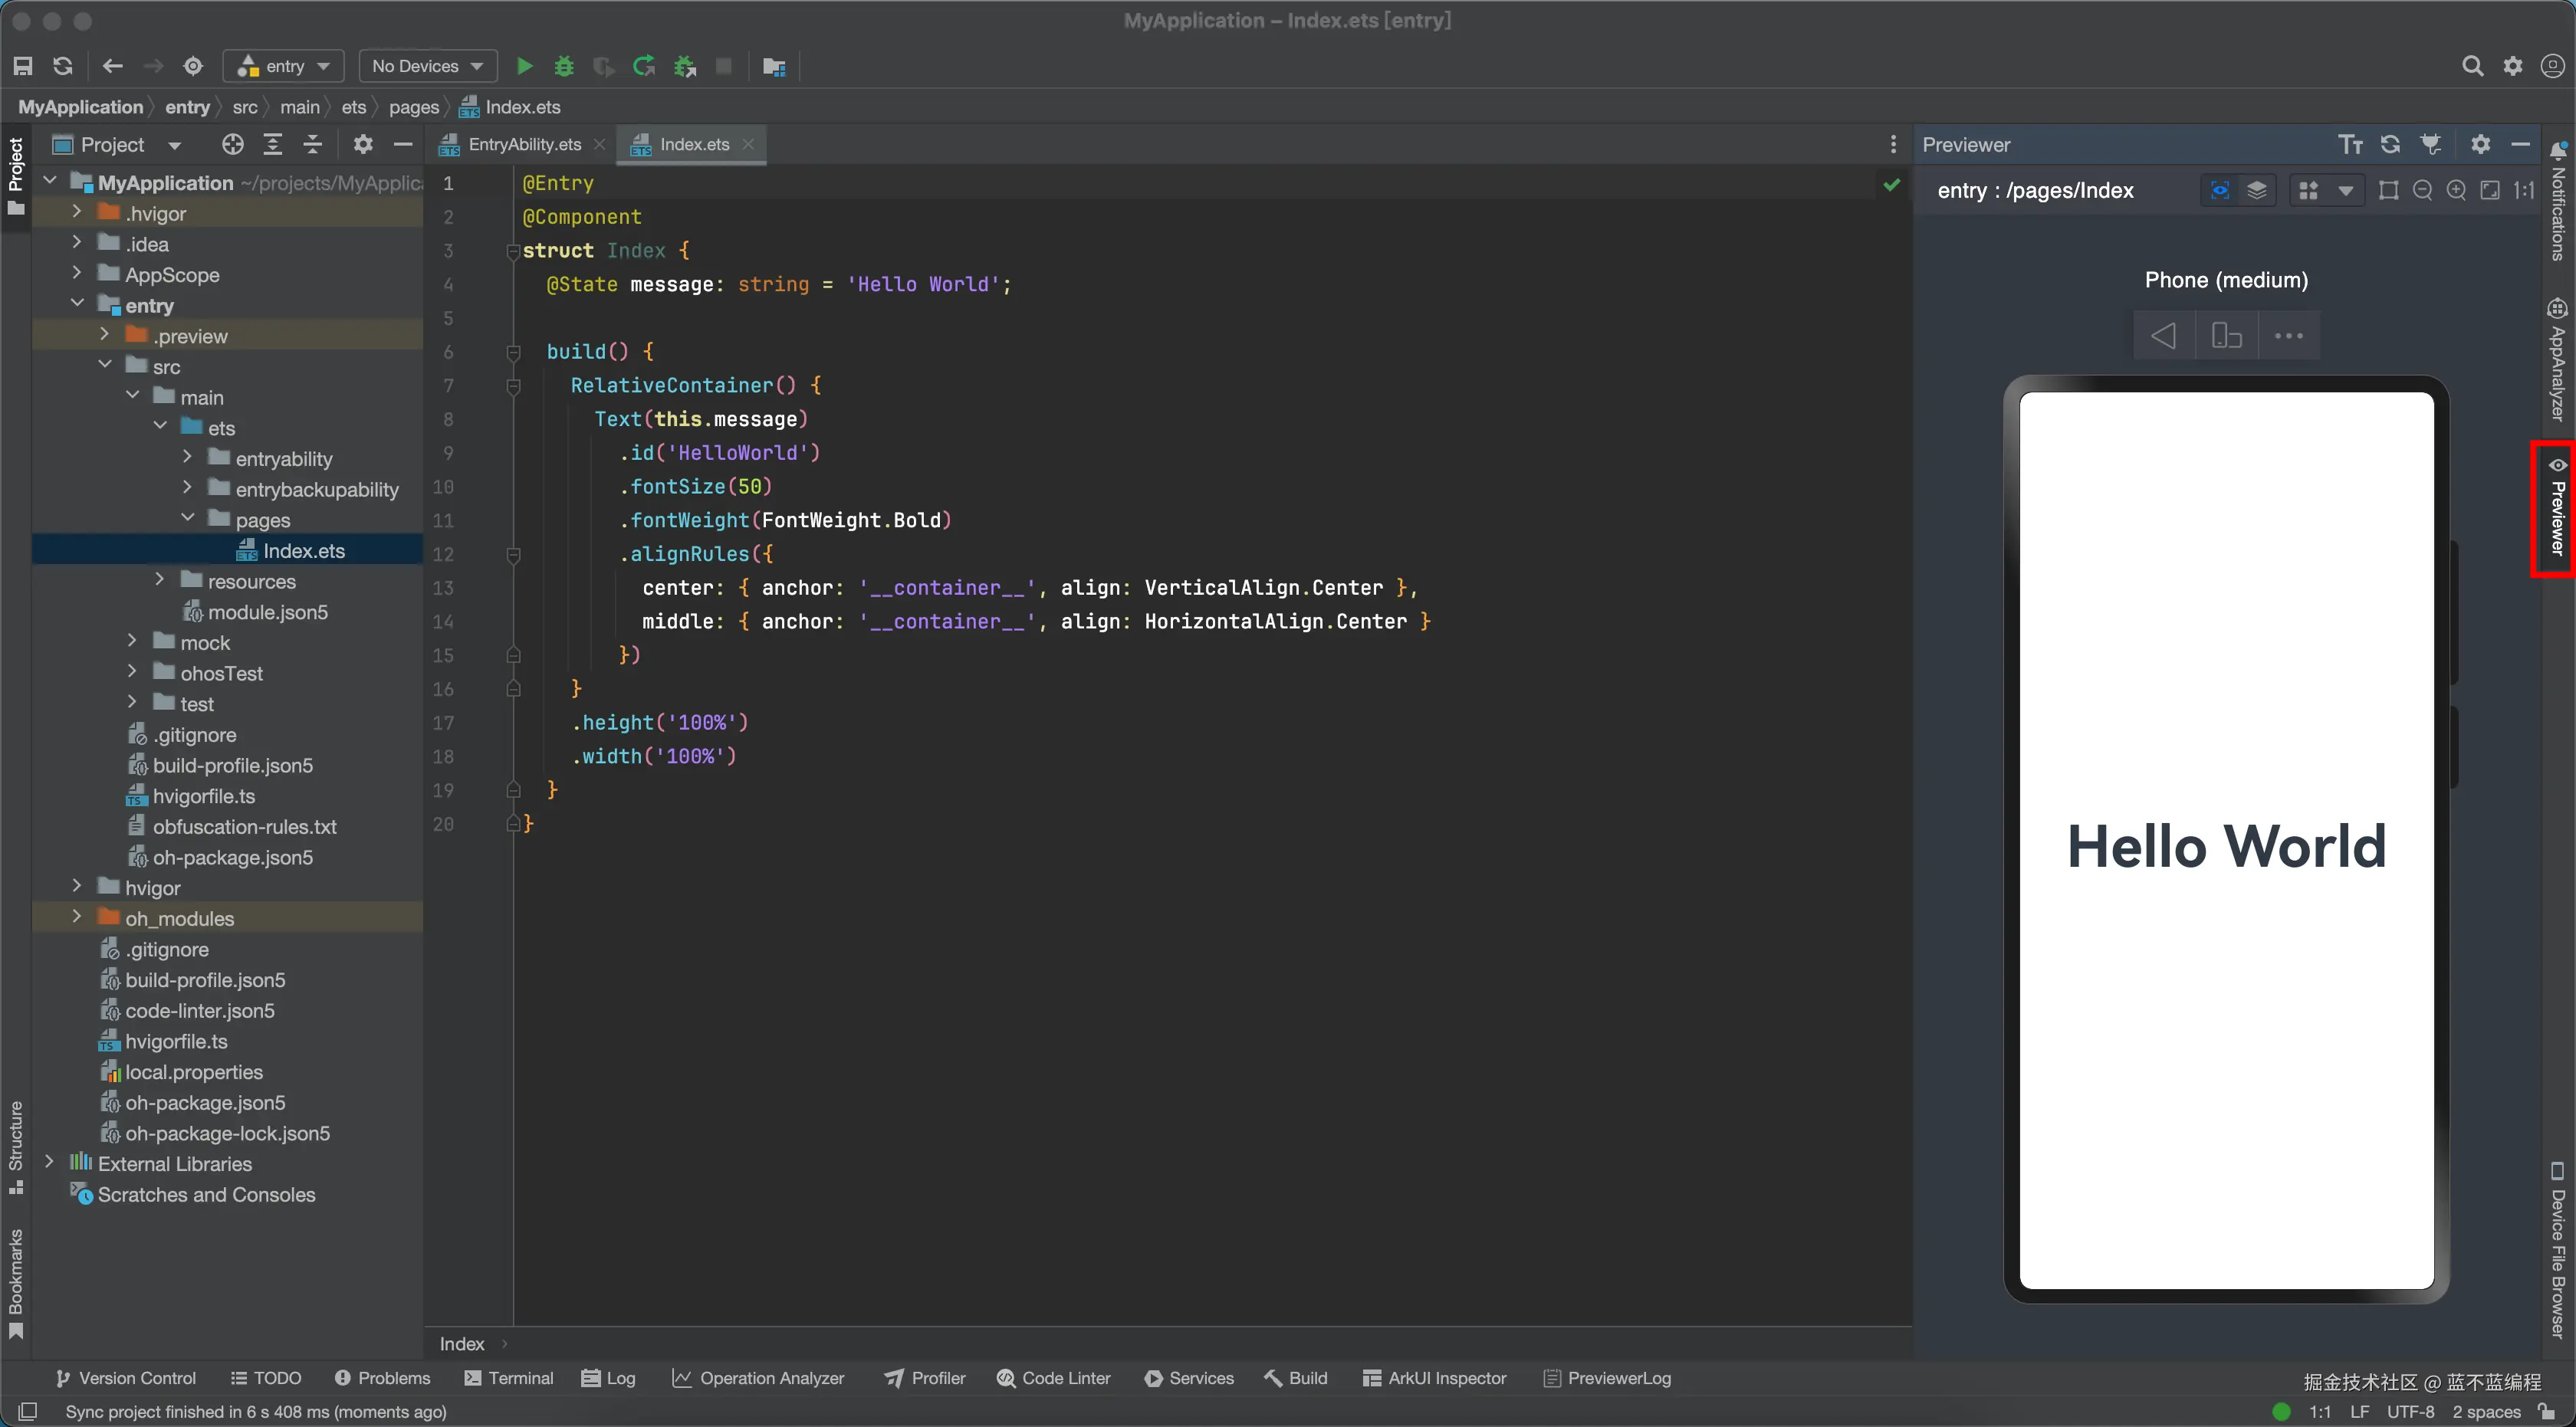Open the No Devices dropdown
This screenshot has width=2576, height=1427.
point(427,66)
